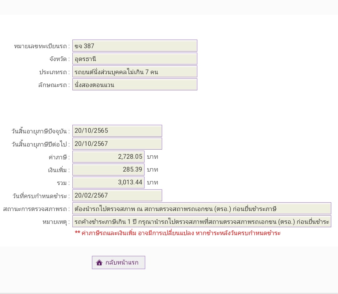Select the รวม total 3,013.44 field
Viewport: 338px width, 294px height.
coord(108,183)
